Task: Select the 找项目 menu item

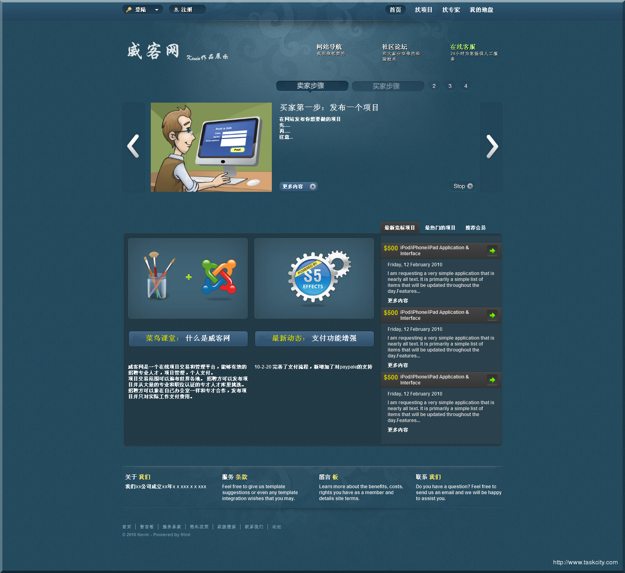Action: [x=423, y=10]
